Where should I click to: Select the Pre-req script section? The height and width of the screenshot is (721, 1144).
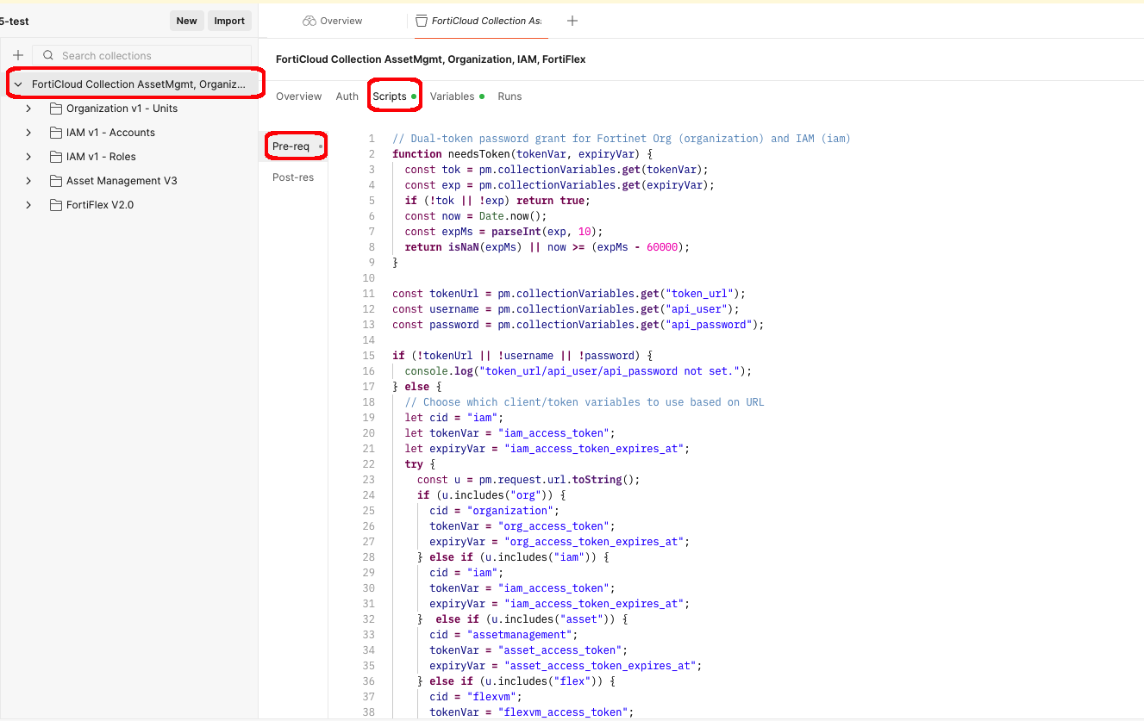click(293, 146)
